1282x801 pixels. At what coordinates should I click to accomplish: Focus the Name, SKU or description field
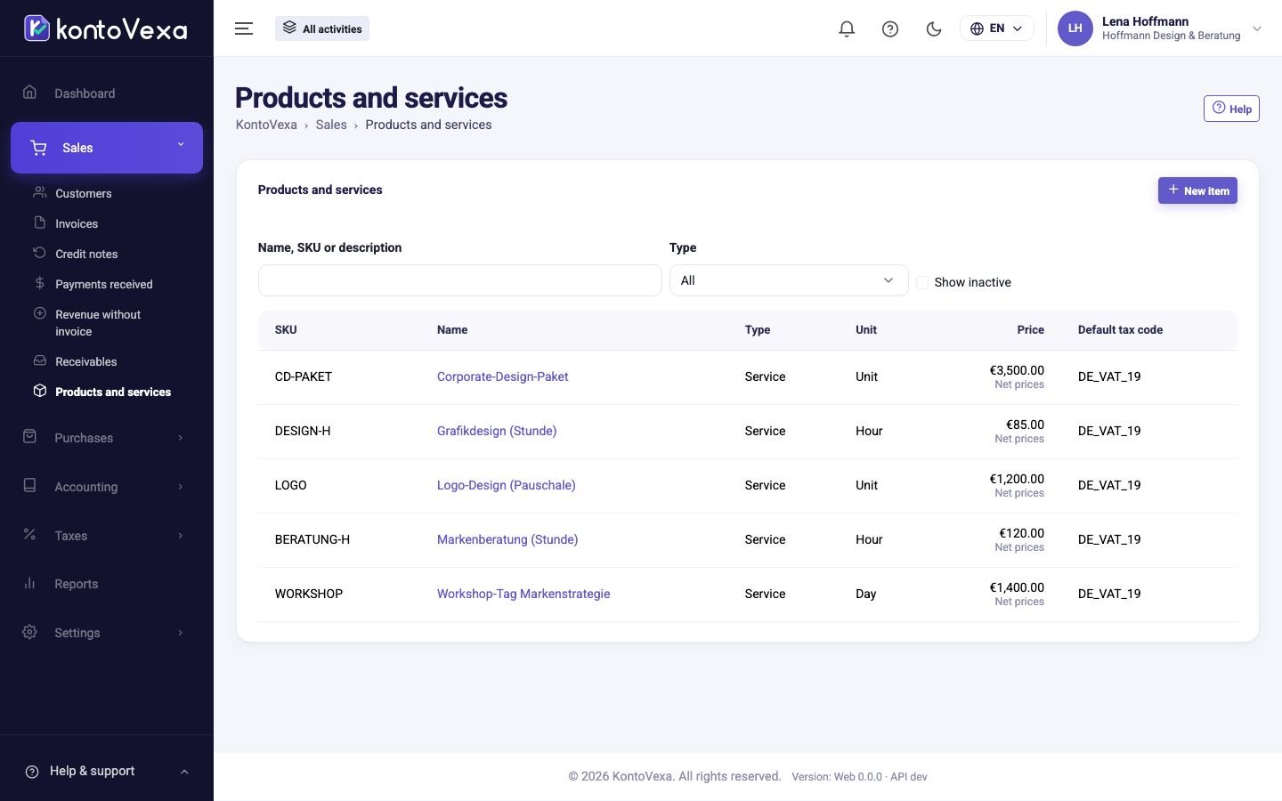coord(460,280)
